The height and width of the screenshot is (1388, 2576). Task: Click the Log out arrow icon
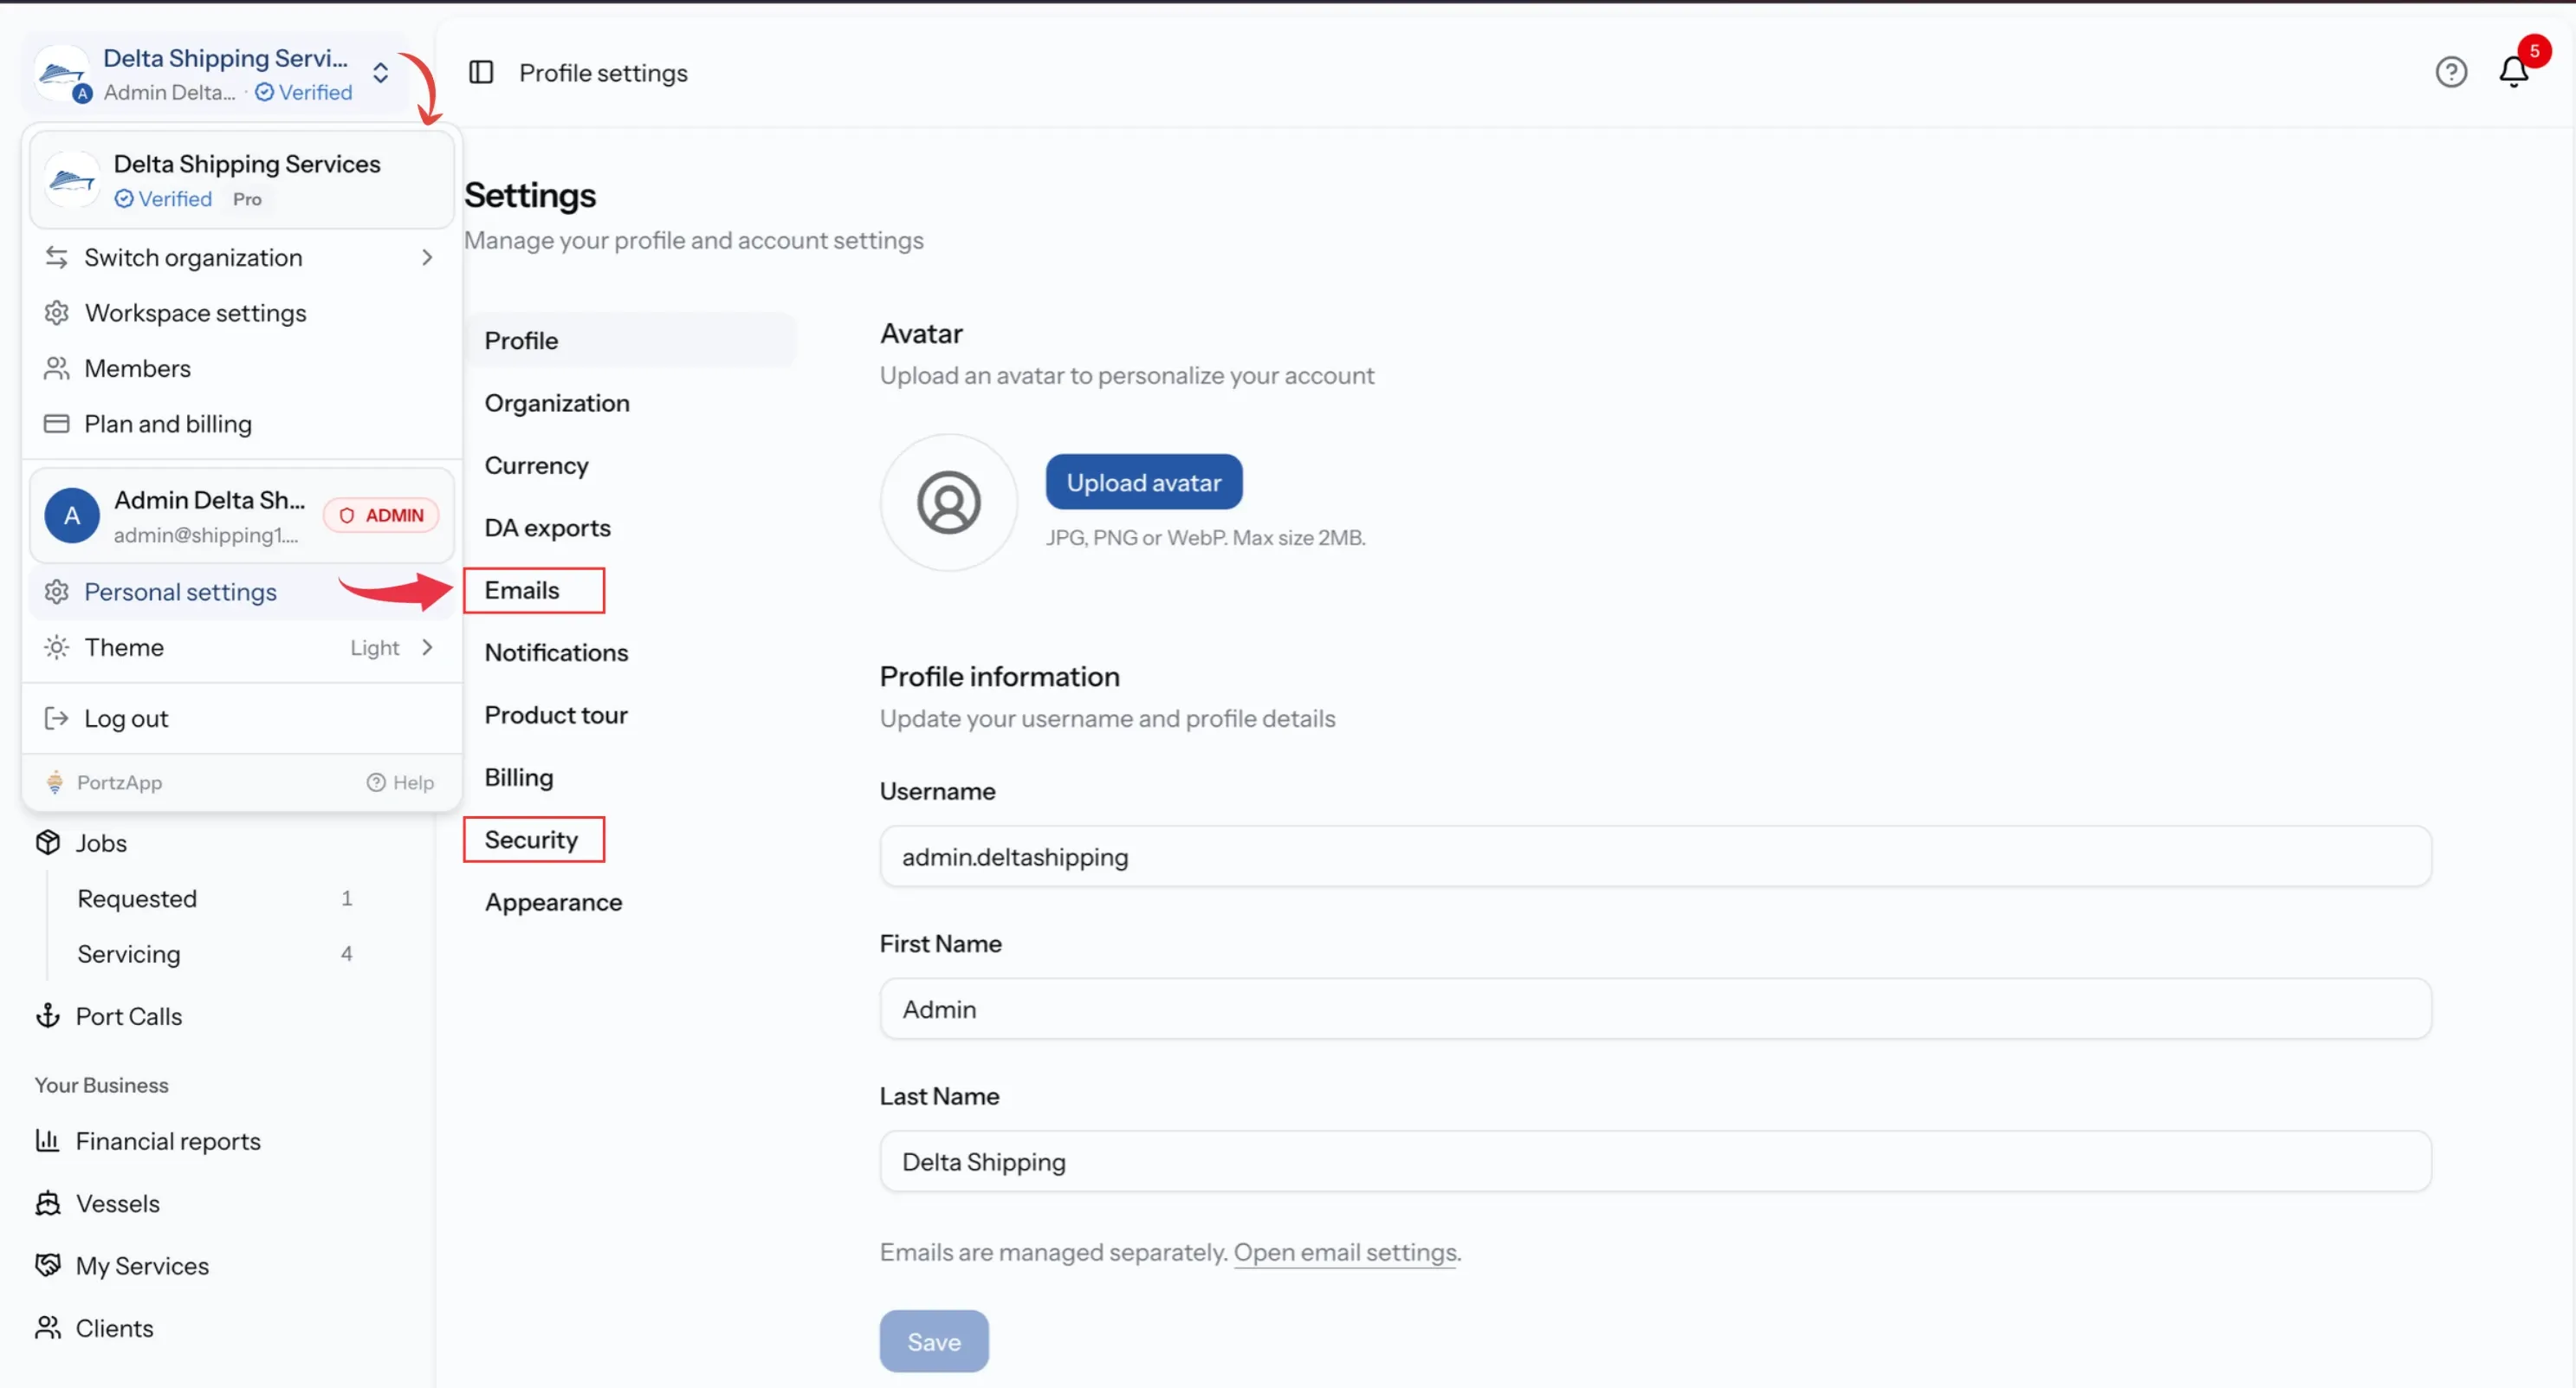click(57, 718)
